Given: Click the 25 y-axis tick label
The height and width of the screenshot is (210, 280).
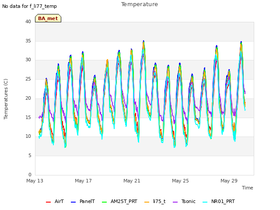Looking at the screenshot, I should tap(28, 79).
